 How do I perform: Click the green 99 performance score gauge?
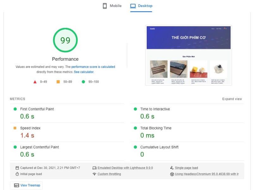[x=65, y=40]
